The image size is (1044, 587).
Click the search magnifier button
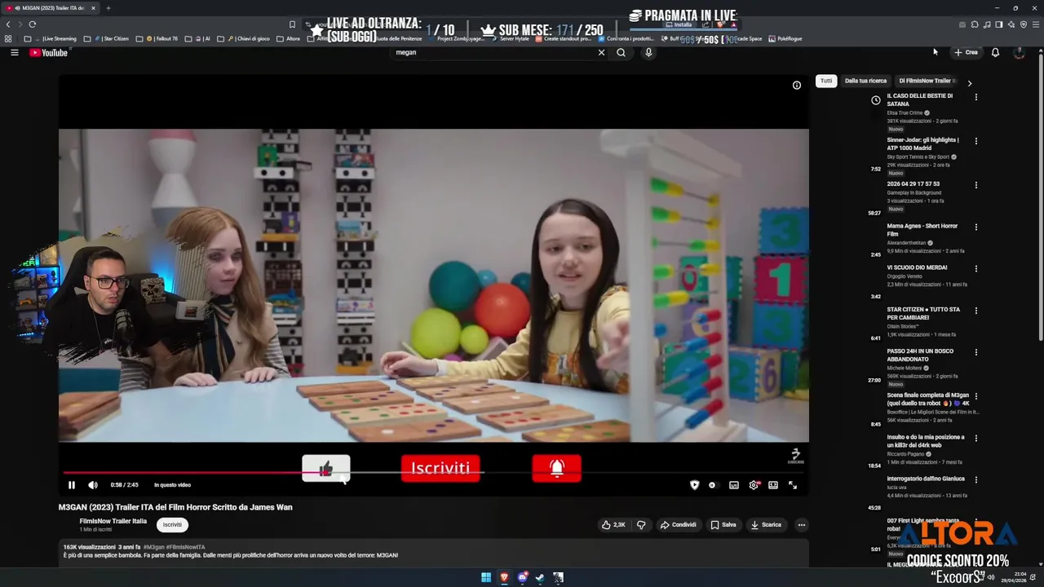pyautogui.click(x=621, y=52)
